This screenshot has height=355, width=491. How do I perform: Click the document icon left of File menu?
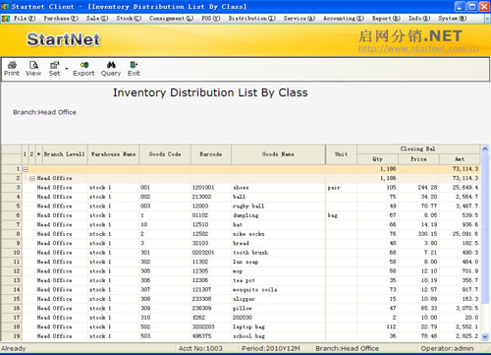pos(6,19)
